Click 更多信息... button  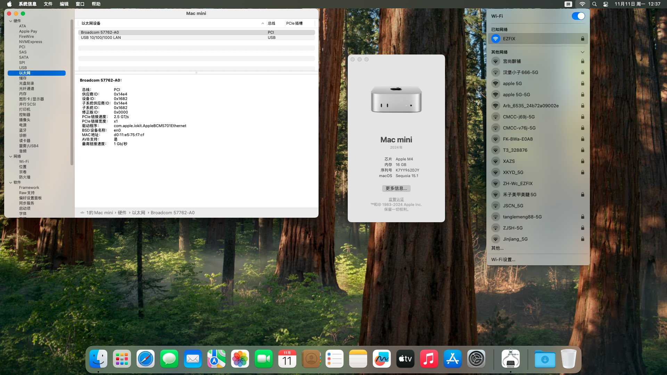(x=396, y=188)
